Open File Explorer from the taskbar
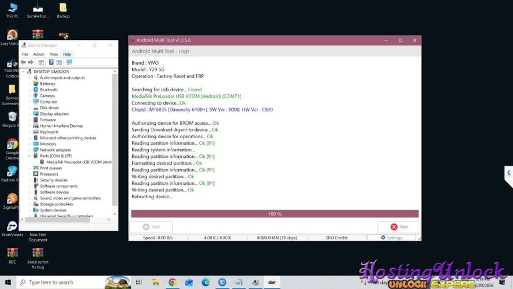 pos(155,282)
